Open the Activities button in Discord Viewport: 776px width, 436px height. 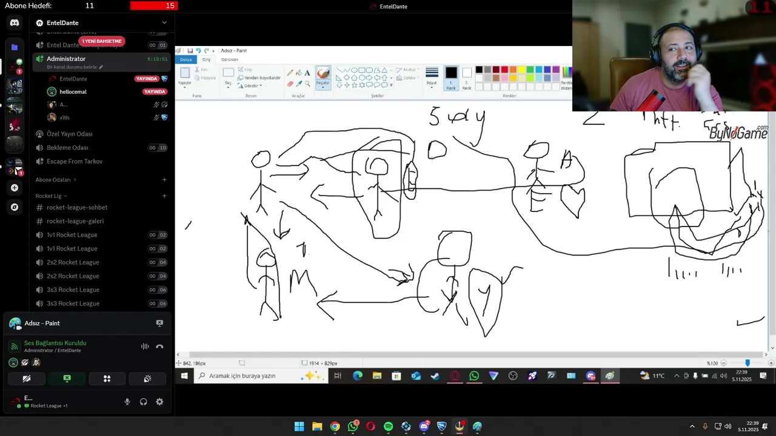tap(107, 378)
